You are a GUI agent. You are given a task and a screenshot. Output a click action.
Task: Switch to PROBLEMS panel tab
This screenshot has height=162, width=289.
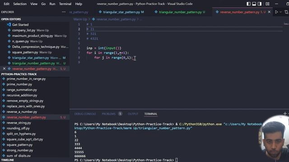pyautogui.click(x=108, y=114)
